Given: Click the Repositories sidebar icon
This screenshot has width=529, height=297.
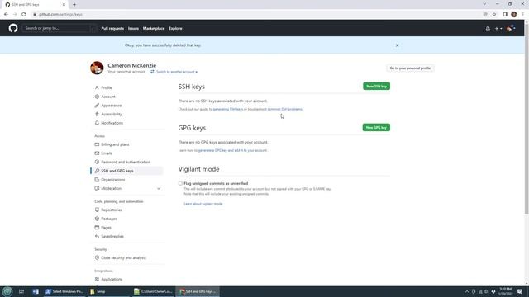Looking at the screenshot, I should coord(97,210).
